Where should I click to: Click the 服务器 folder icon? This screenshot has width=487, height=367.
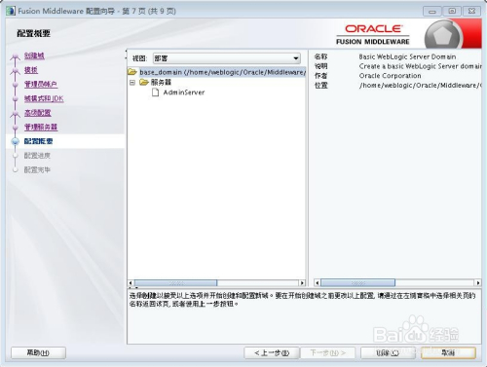click(x=144, y=83)
